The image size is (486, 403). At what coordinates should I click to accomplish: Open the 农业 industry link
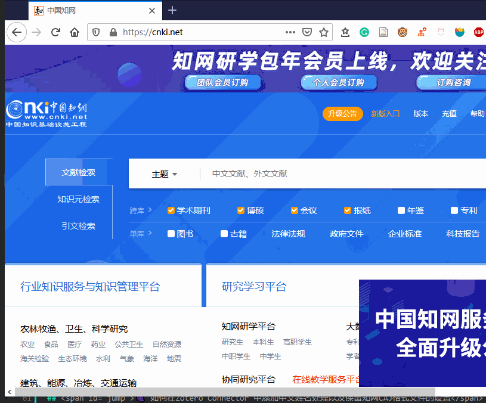pos(27,344)
